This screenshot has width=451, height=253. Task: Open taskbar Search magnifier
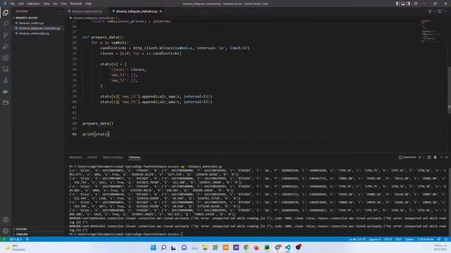coord(163,247)
